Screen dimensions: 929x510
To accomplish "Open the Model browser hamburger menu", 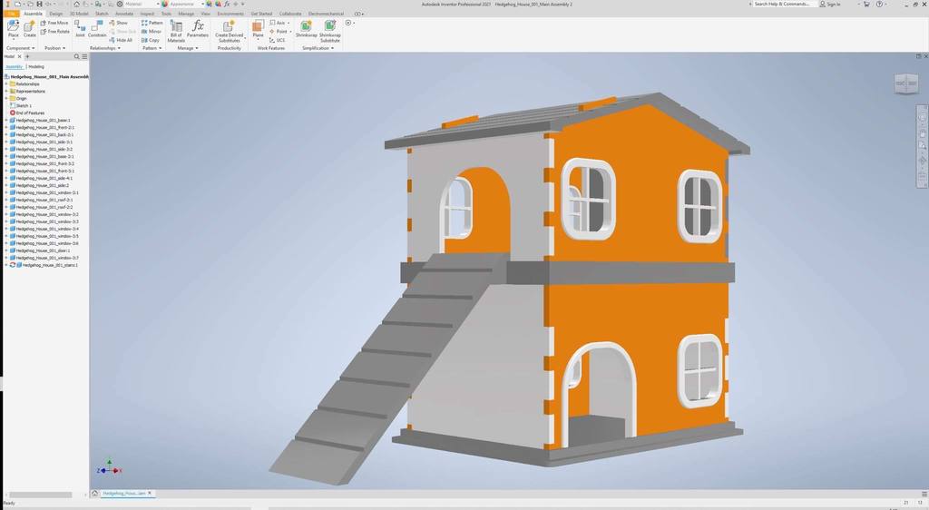I will point(84,57).
